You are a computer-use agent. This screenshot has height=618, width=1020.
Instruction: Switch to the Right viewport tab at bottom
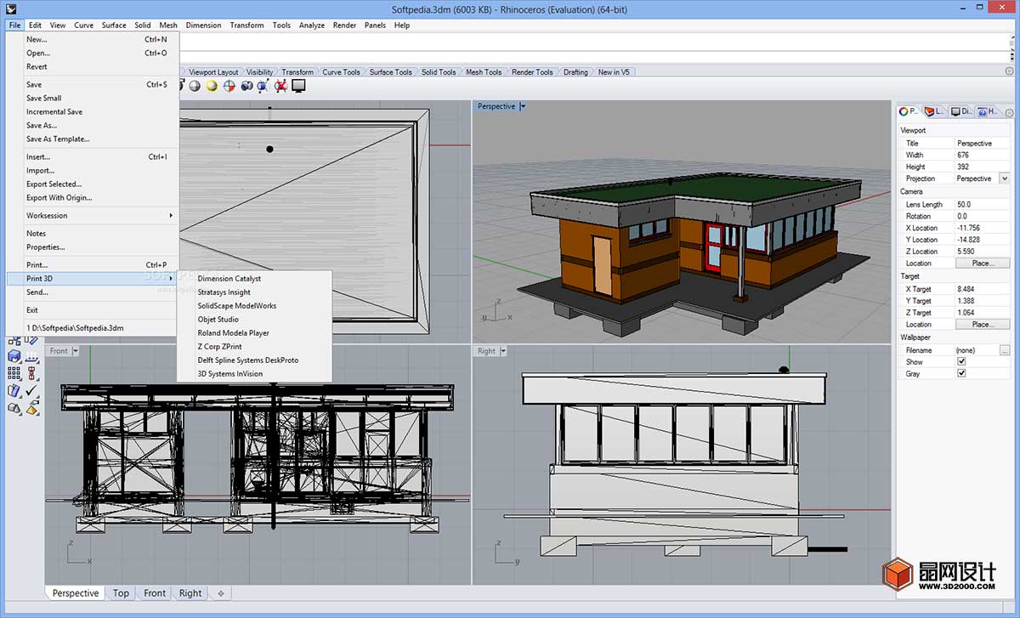[190, 593]
